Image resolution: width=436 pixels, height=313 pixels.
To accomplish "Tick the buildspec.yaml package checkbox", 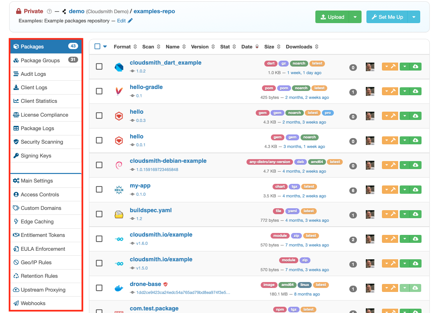I will pyautogui.click(x=99, y=214).
